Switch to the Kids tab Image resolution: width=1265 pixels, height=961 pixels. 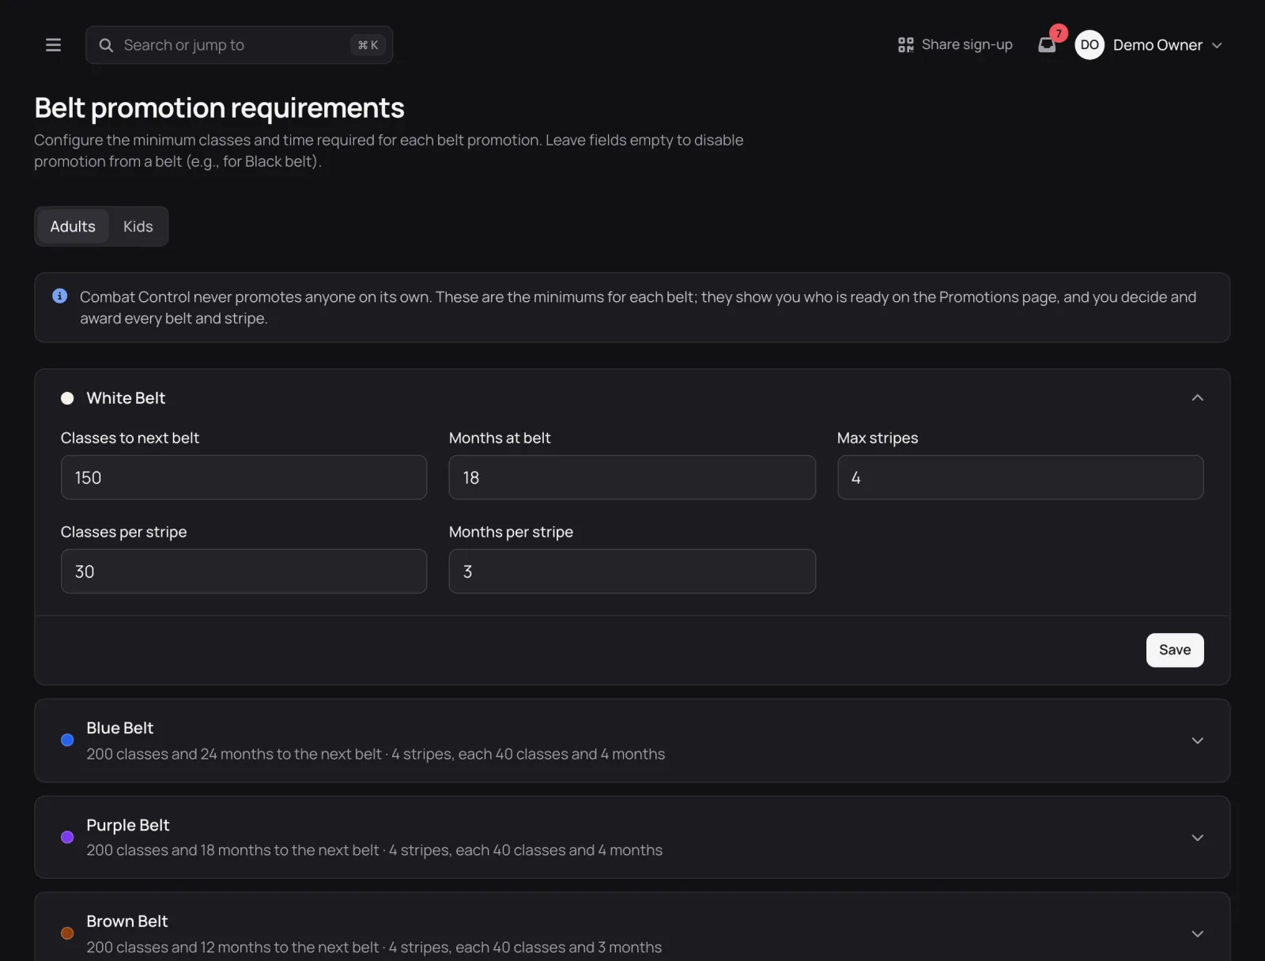tap(138, 227)
